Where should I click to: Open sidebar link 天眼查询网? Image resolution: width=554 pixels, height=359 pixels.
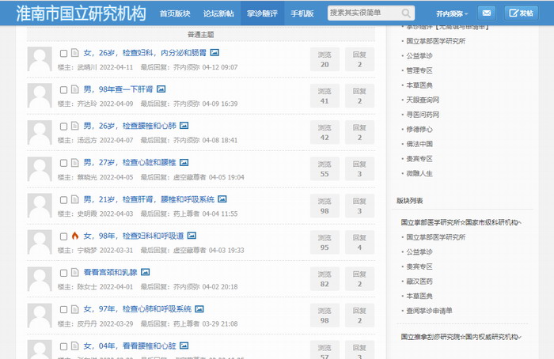click(423, 100)
